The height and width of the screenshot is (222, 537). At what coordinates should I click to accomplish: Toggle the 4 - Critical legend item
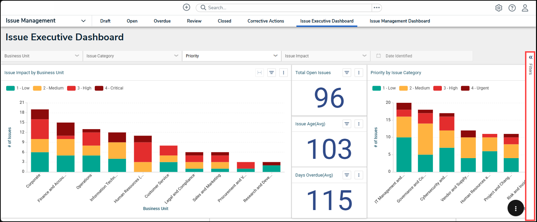point(109,88)
